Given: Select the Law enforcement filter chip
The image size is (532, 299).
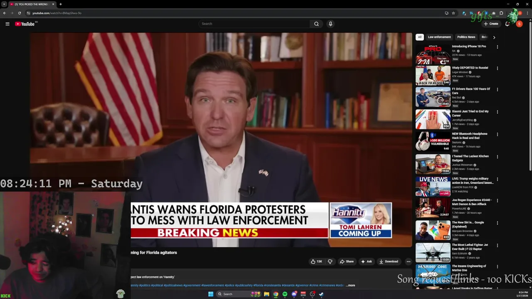Looking at the screenshot, I should [x=439, y=37].
